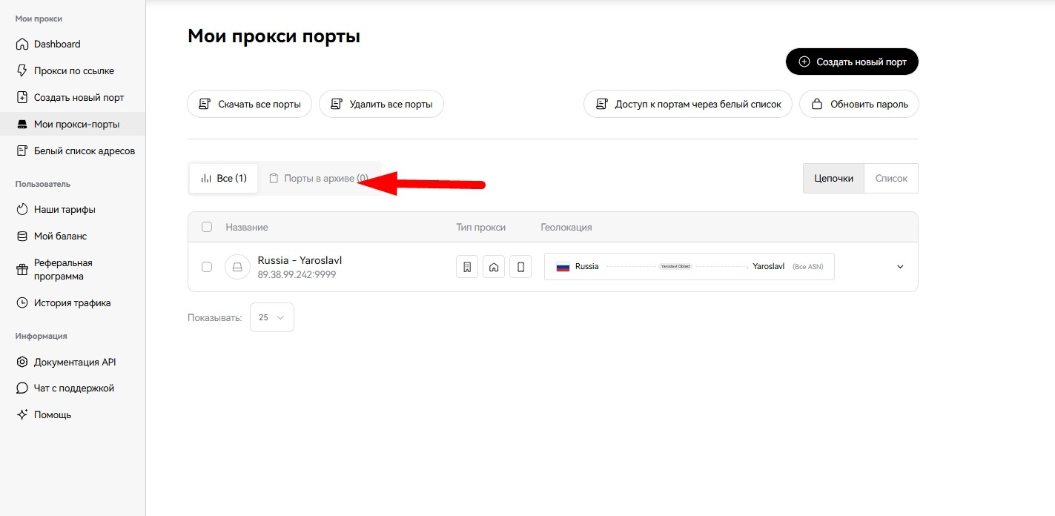Click the lightning icon by Прокси по ссылке
This screenshot has width=1055, height=516.
[x=22, y=70]
